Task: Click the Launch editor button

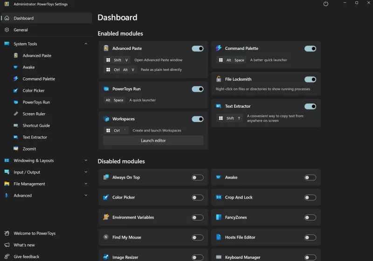Action: coord(153,140)
